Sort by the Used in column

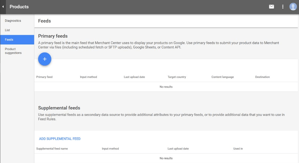click(x=238, y=148)
